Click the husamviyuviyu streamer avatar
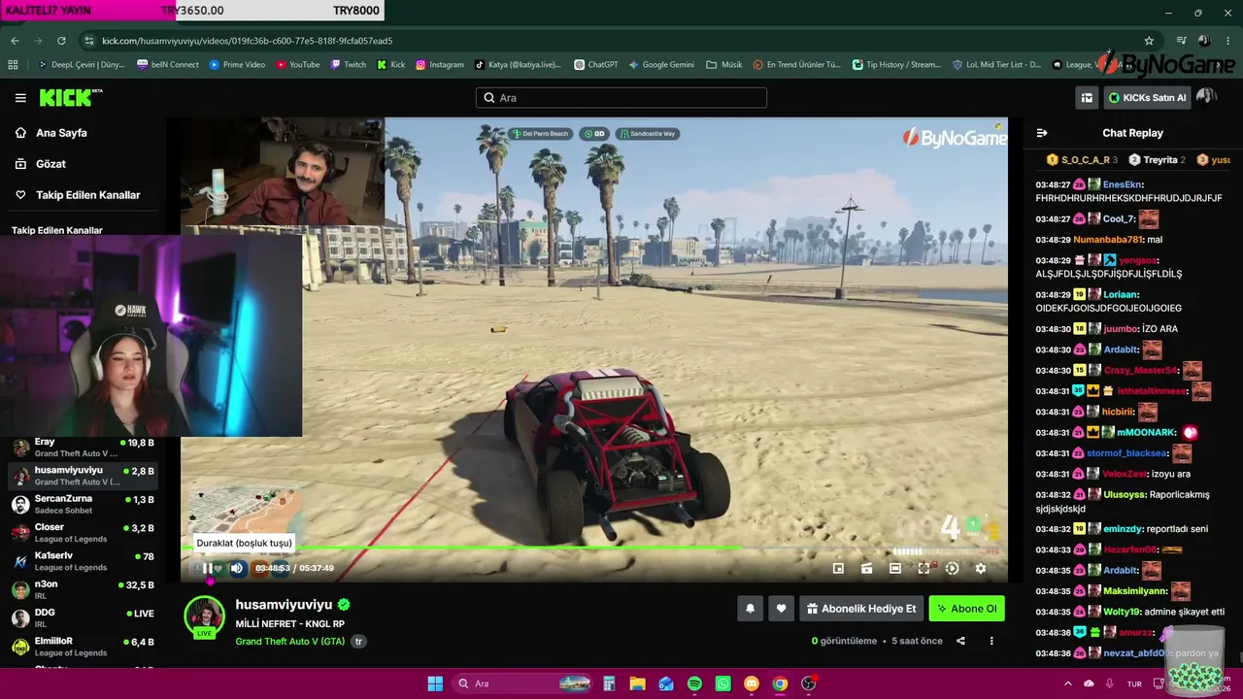This screenshot has width=1243, height=699. tap(205, 616)
